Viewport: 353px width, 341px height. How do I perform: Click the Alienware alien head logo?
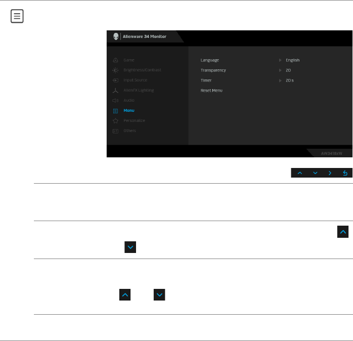[x=116, y=36]
